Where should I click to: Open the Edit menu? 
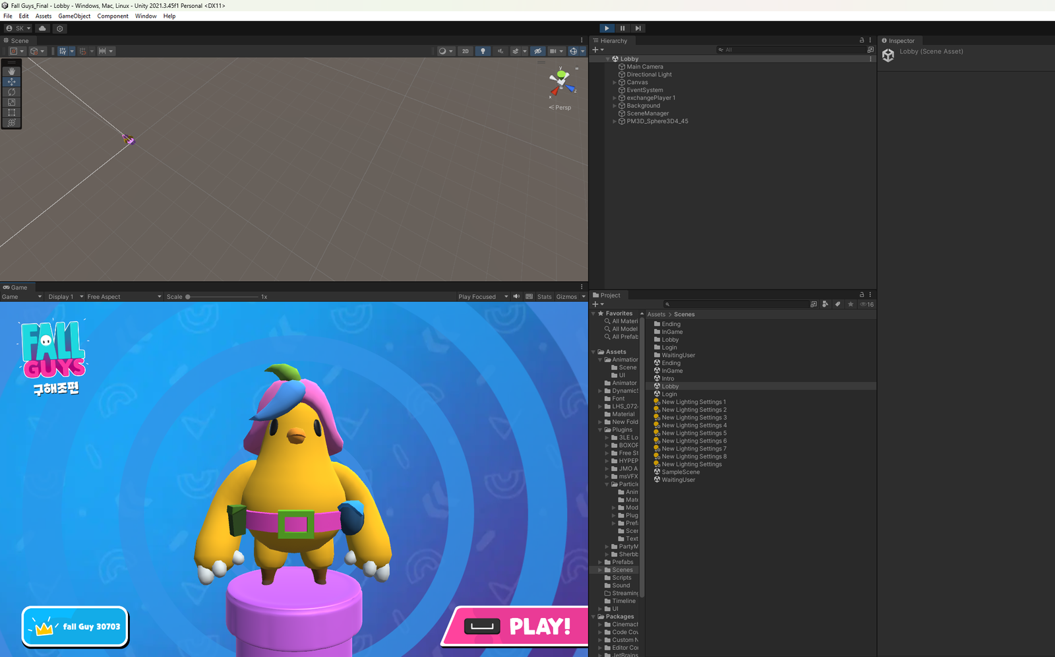[24, 16]
